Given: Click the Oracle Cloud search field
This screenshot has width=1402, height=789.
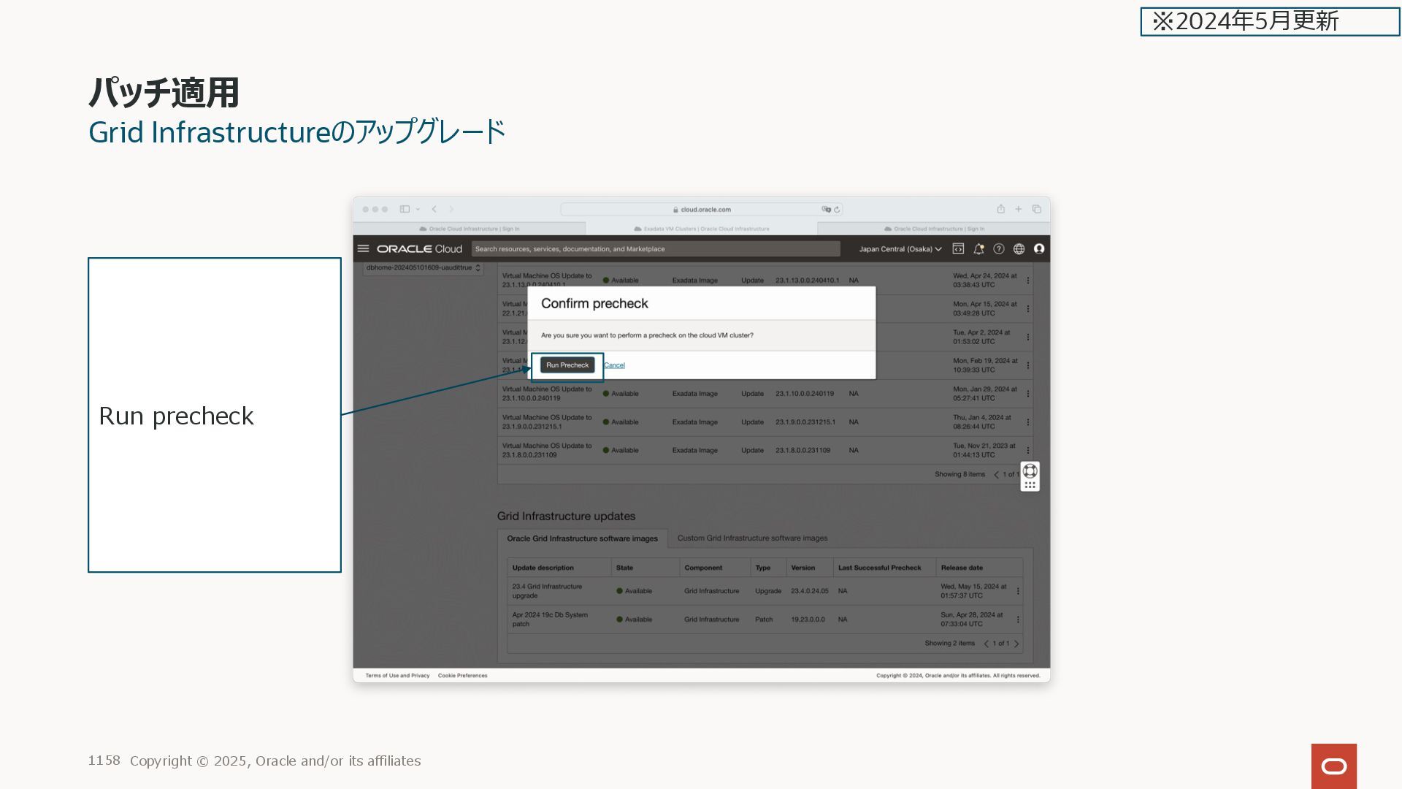Looking at the screenshot, I should [655, 249].
